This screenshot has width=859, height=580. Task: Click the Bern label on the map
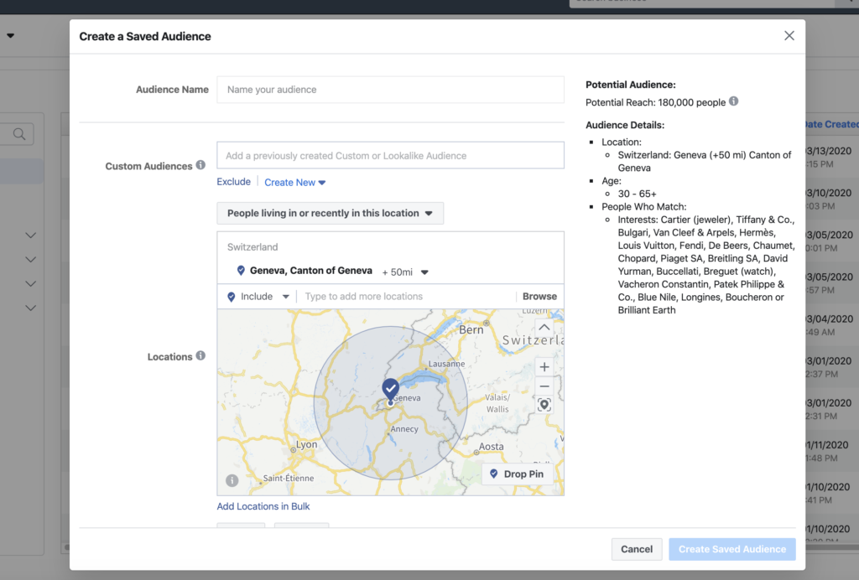(471, 329)
